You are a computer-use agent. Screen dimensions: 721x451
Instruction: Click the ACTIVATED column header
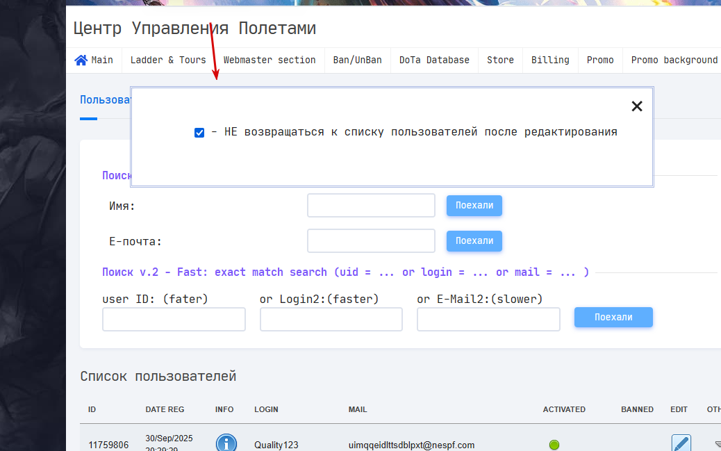564,409
